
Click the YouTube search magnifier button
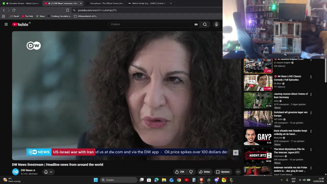205,24
